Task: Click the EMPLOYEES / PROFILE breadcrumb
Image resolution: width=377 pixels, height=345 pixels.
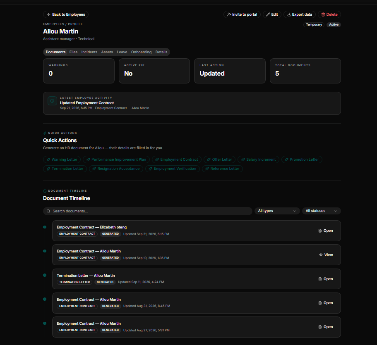Action: (63, 24)
